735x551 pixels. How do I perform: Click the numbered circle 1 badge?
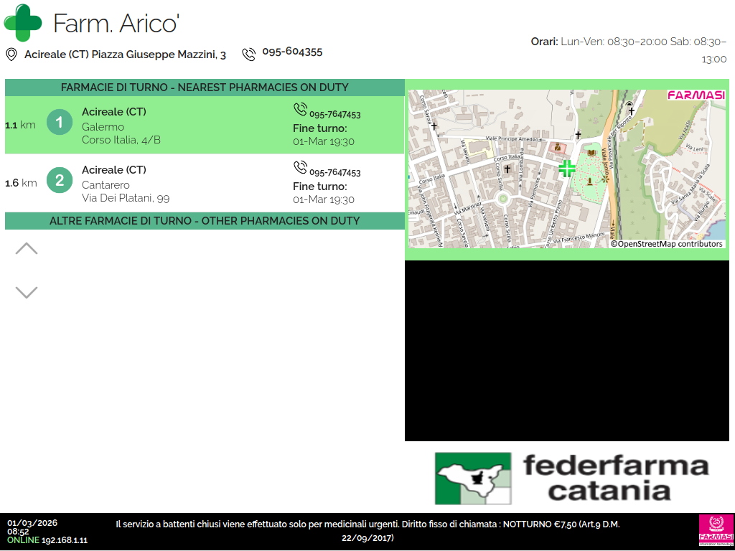coord(60,122)
